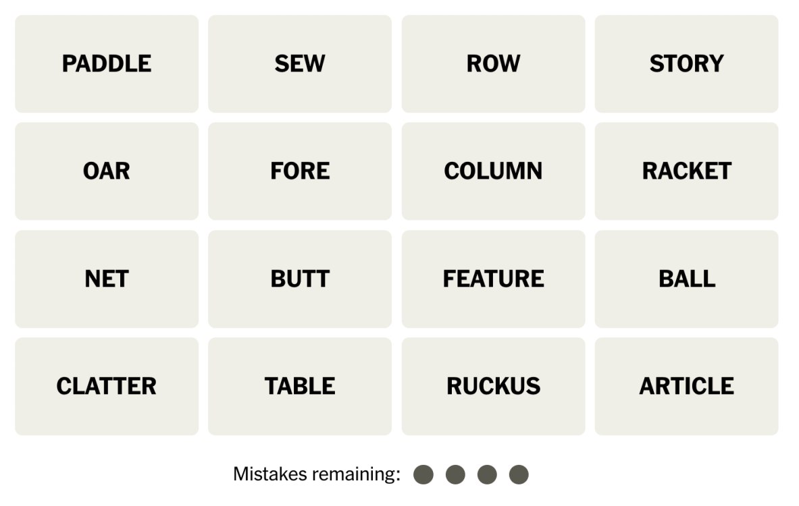The width and height of the screenshot is (799, 506).
Task: Click the second mistakes remaining dot
Action: [455, 474]
